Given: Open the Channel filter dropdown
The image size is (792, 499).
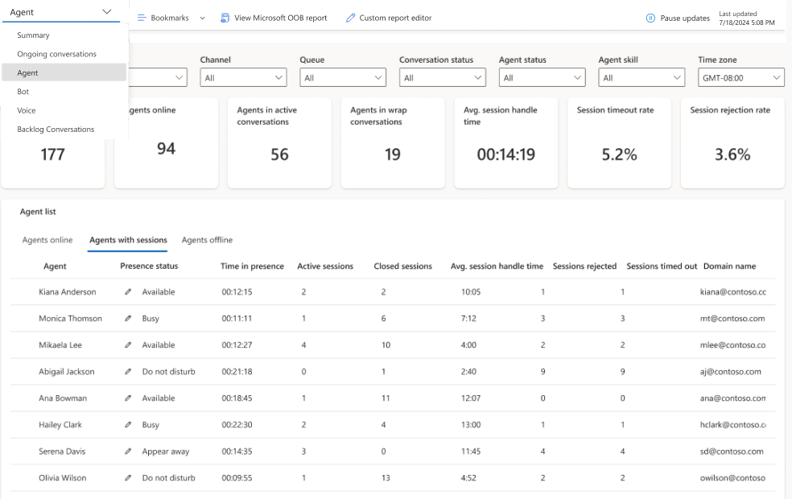Looking at the screenshot, I should click(243, 78).
